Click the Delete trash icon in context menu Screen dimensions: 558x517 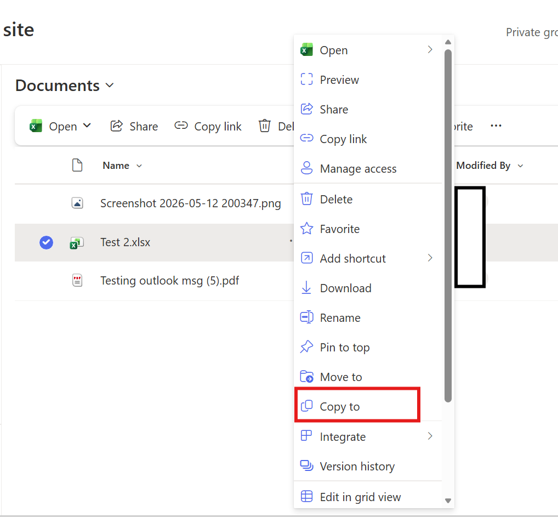pos(306,198)
